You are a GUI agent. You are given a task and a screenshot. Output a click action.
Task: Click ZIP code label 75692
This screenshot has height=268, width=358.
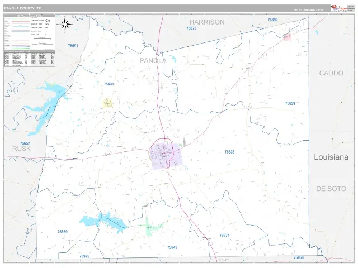point(272,20)
